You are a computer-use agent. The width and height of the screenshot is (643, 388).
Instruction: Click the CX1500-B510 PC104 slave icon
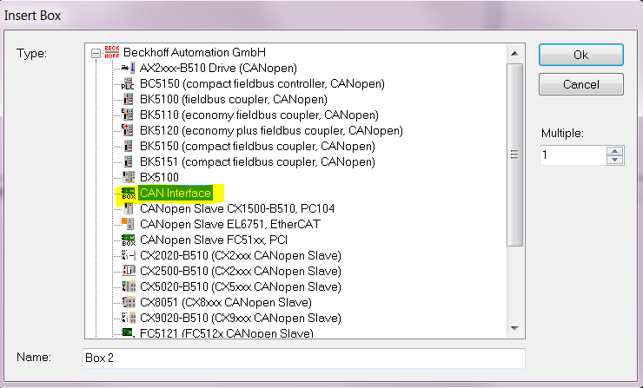pos(129,208)
